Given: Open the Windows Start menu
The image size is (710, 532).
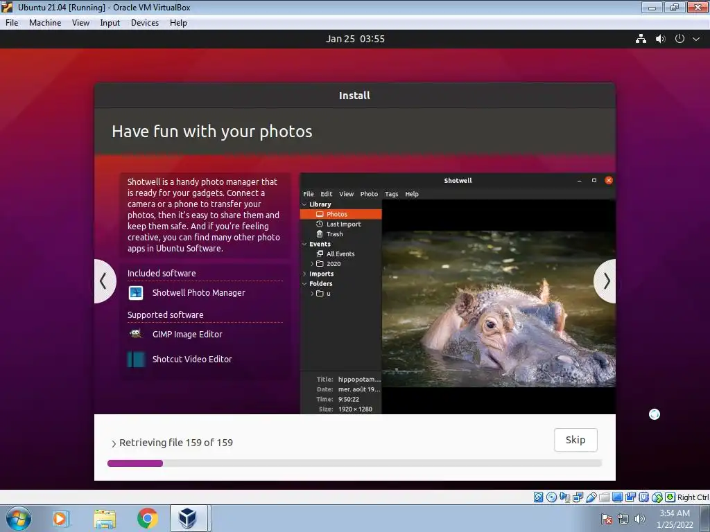Looking at the screenshot, I should coord(18,518).
